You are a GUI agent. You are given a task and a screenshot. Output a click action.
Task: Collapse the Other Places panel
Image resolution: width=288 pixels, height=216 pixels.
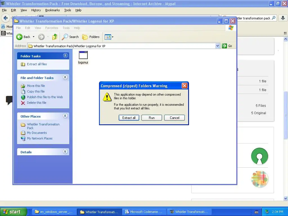coord(65,116)
